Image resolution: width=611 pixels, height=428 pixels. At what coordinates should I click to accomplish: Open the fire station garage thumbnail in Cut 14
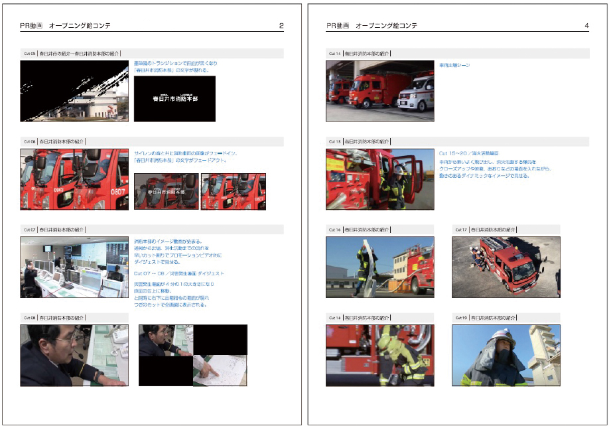379,92
